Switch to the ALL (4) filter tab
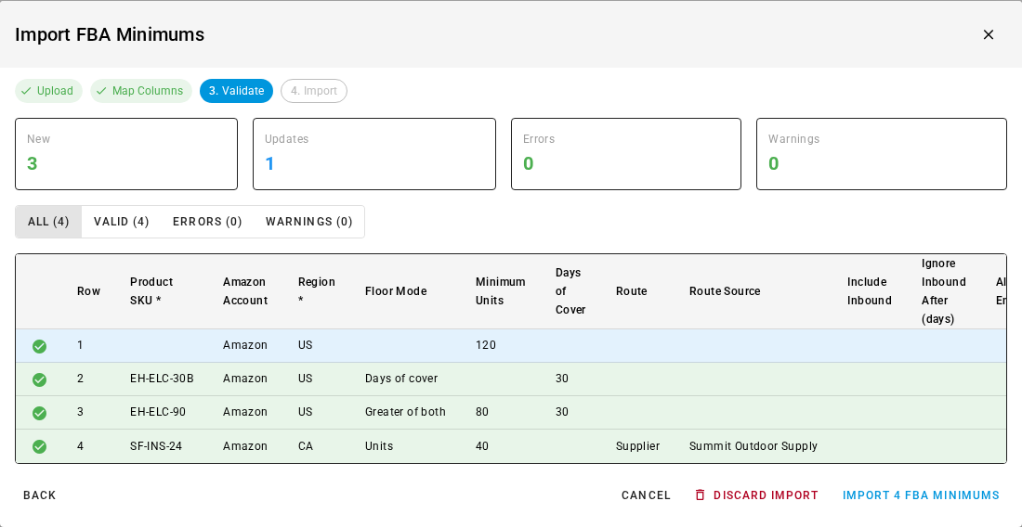Screen dimensions: 1022x527 point(48,222)
